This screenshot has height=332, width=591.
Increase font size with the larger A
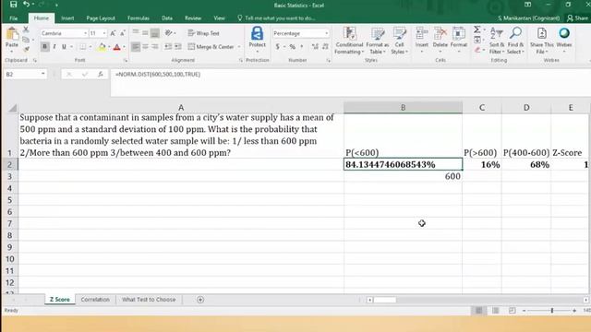pos(113,33)
